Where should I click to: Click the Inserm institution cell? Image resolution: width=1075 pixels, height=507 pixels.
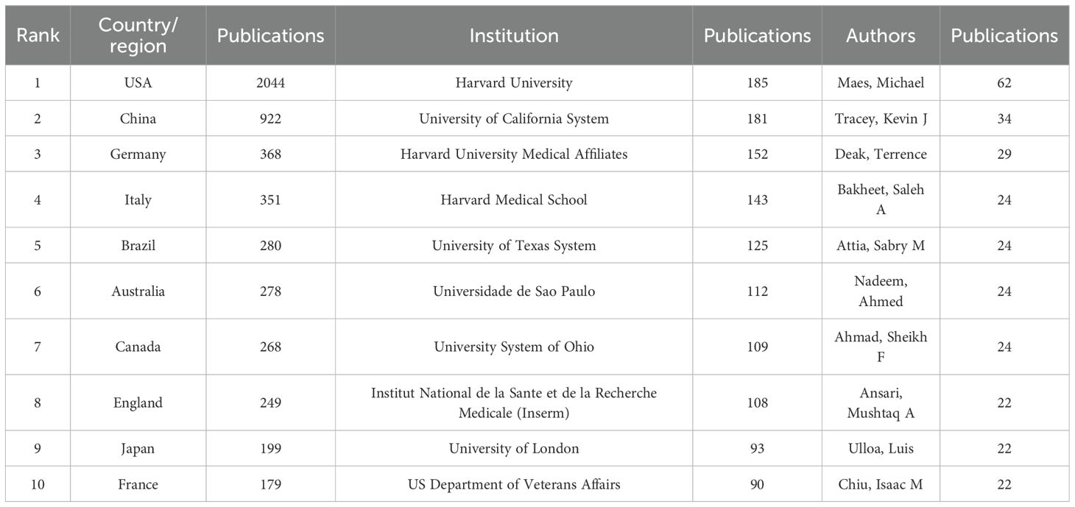[514, 403]
